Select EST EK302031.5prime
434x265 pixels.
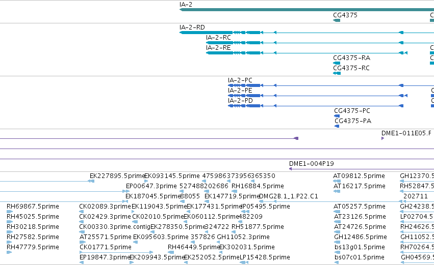(x=247, y=248)
